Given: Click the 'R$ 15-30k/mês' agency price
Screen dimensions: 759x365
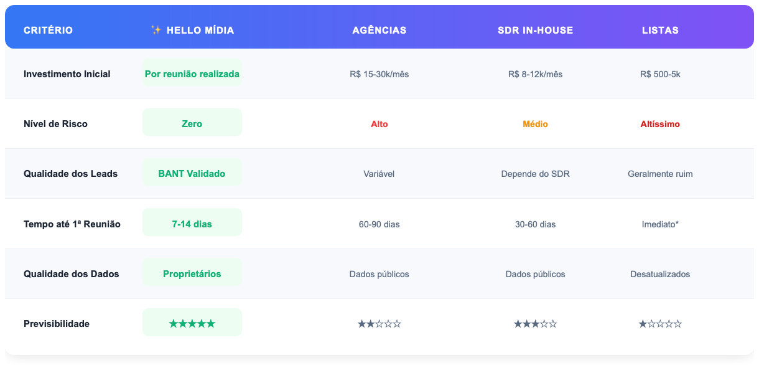Looking at the screenshot, I should tap(379, 74).
